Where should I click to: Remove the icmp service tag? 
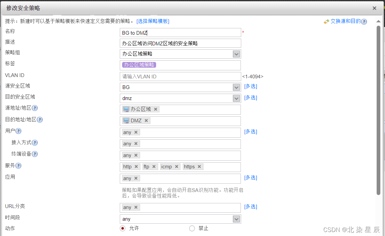coord(176,167)
